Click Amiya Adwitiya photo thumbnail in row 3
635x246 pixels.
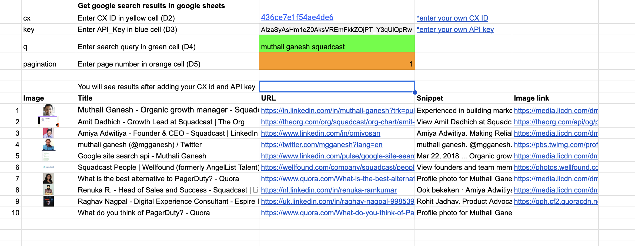(x=49, y=133)
